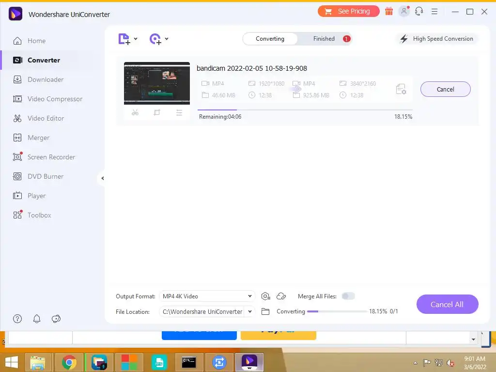This screenshot has width=496, height=372.
Task: Click the 9:01 AM system clock
Action: 475,359
